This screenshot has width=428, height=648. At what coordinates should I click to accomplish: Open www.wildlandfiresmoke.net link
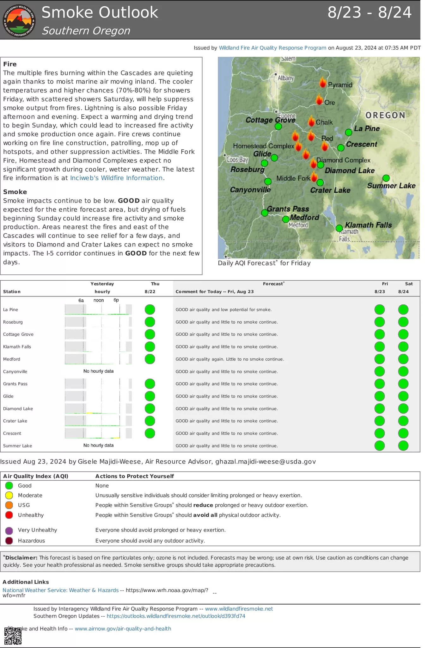pyautogui.click(x=239, y=609)
